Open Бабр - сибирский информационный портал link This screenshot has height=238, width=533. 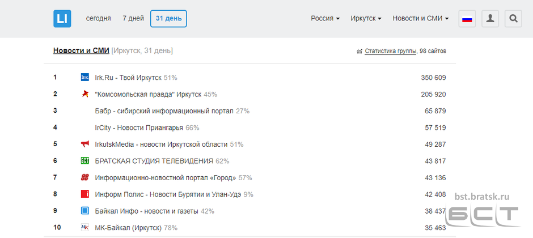coord(164,111)
